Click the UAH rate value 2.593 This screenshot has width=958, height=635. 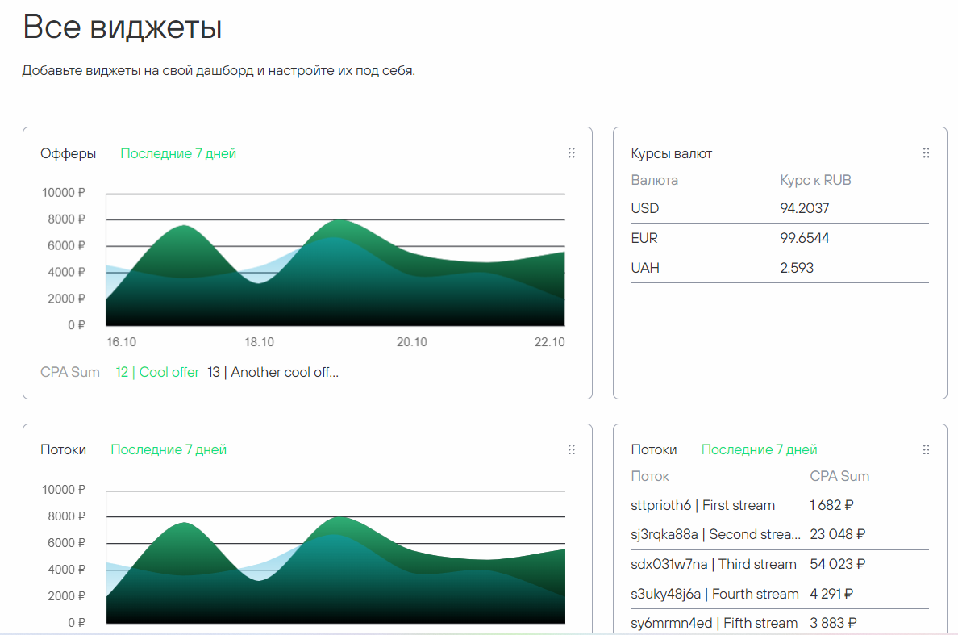[x=797, y=268]
